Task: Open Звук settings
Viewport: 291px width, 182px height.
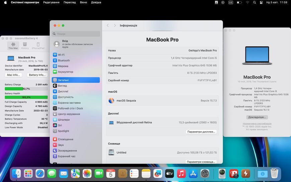Action: 76,145
